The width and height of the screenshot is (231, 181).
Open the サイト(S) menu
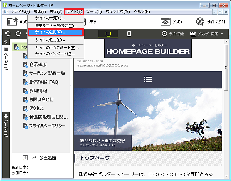(74, 12)
